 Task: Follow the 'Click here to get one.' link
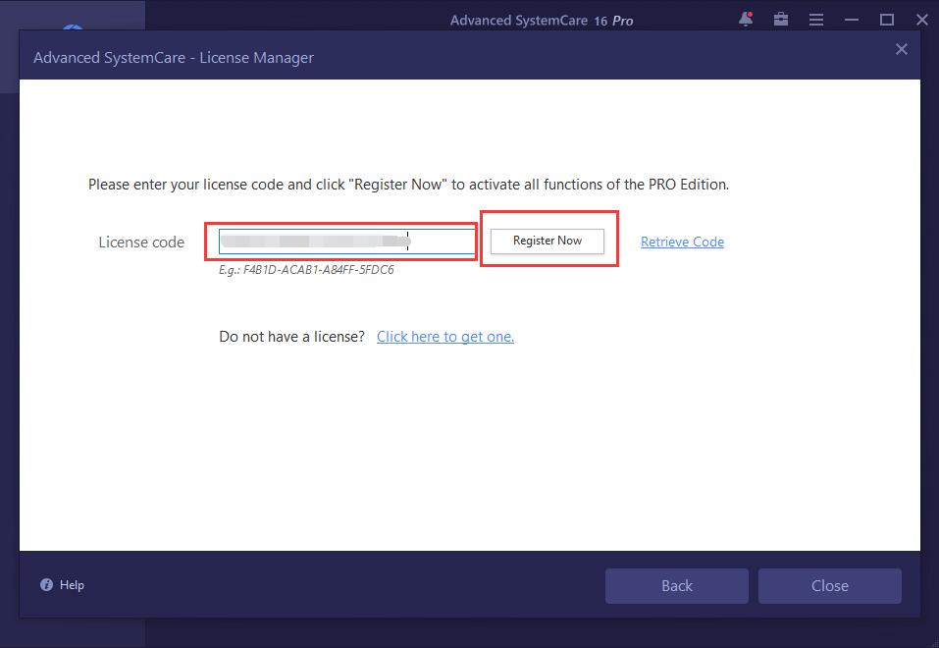point(444,337)
